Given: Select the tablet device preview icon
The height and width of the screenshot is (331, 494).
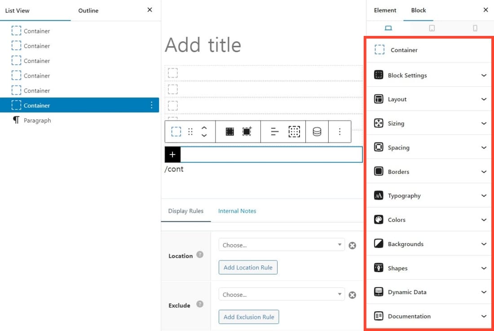Looking at the screenshot, I should (x=432, y=28).
